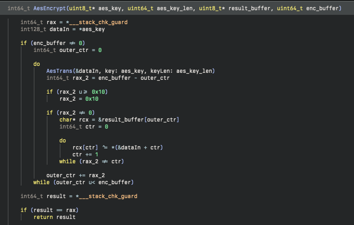Click the 'if (result == rax)' condition
Screen dimensions: 354x225
(50, 210)
